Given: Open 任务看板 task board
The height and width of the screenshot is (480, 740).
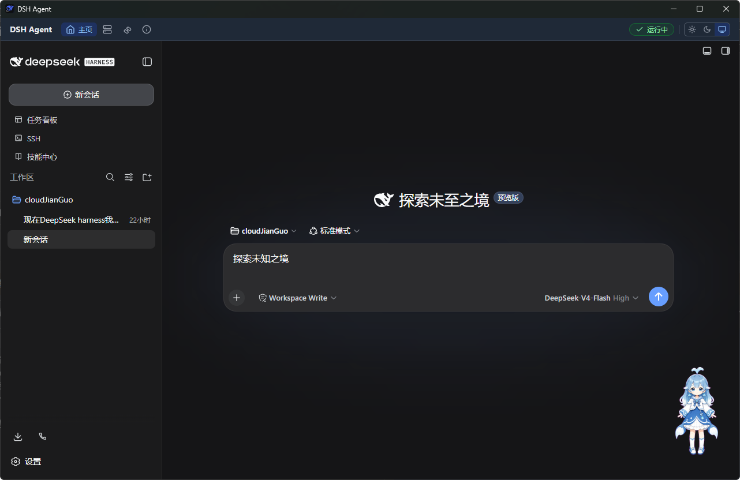Looking at the screenshot, I should (81, 120).
